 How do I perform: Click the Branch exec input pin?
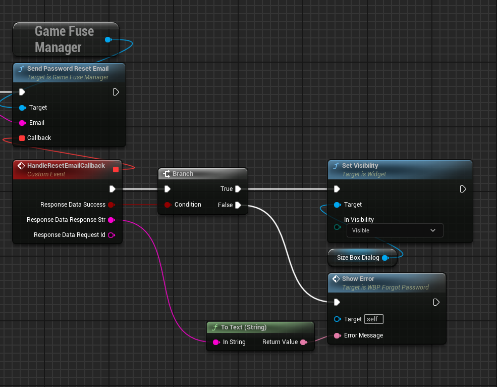tap(168, 189)
